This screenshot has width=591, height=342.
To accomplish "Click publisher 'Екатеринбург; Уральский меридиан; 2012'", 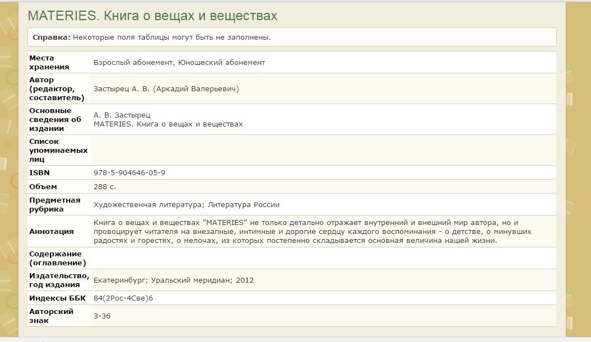I will (x=174, y=280).
